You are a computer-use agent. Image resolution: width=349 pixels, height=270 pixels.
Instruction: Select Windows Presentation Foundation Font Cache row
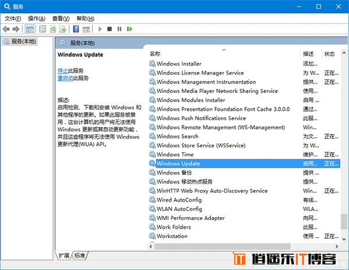coord(244,109)
